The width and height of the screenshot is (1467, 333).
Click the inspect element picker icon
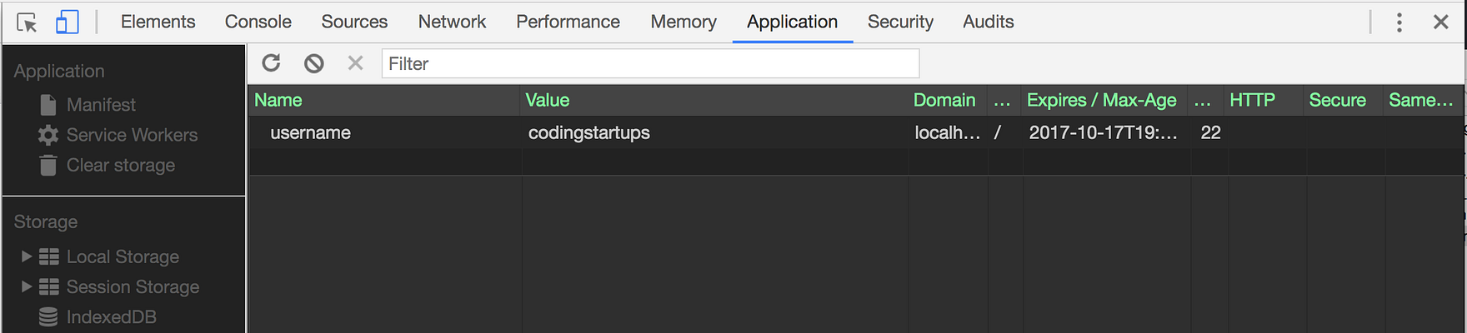27,22
